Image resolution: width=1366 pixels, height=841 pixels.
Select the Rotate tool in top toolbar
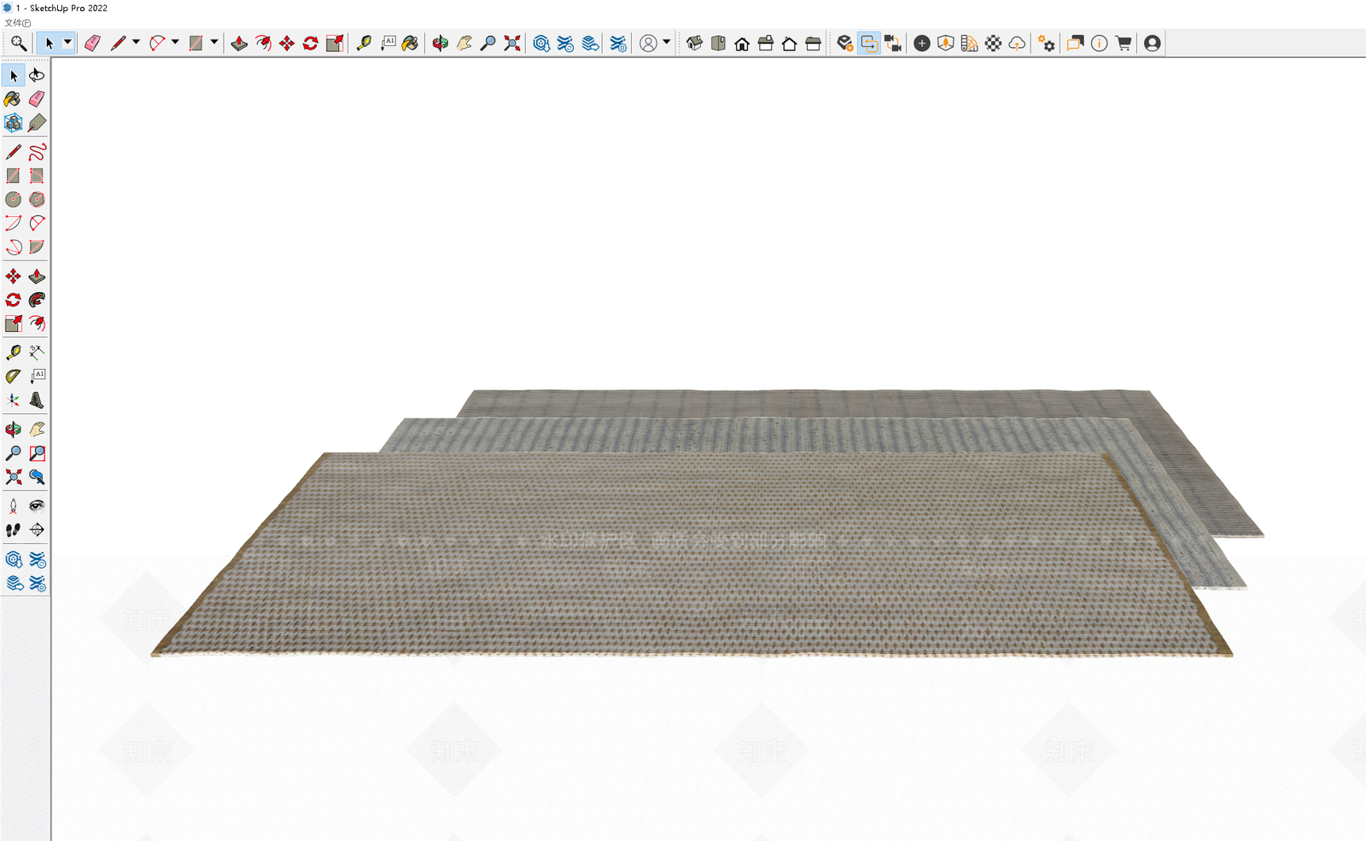click(311, 43)
